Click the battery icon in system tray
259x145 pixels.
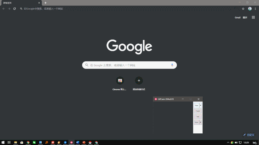236,143
